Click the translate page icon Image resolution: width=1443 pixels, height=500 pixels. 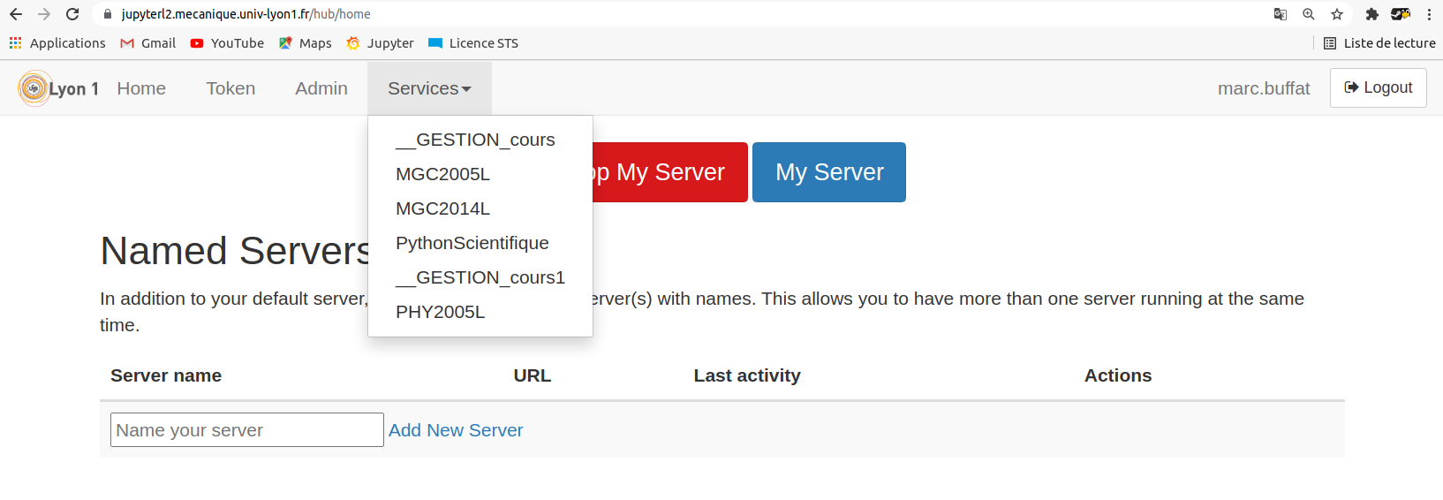[x=1280, y=14]
